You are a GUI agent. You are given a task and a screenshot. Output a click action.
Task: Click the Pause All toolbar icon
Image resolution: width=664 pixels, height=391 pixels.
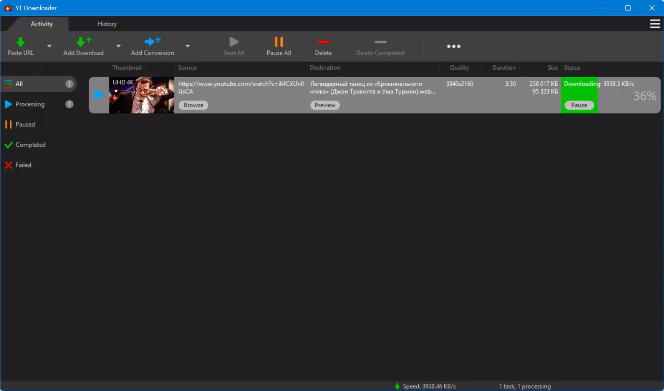(279, 41)
